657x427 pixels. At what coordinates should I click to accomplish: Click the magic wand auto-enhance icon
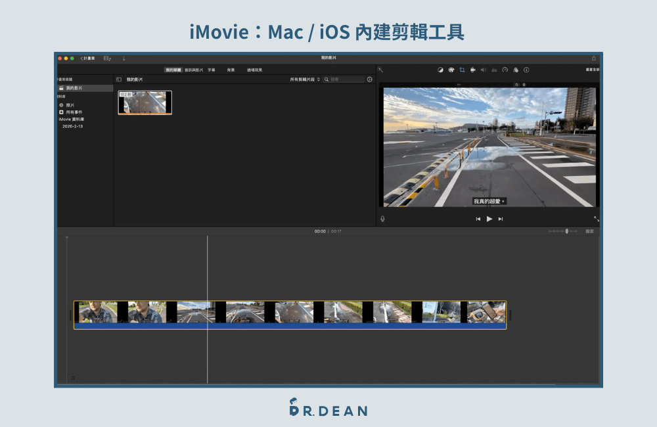(x=380, y=70)
